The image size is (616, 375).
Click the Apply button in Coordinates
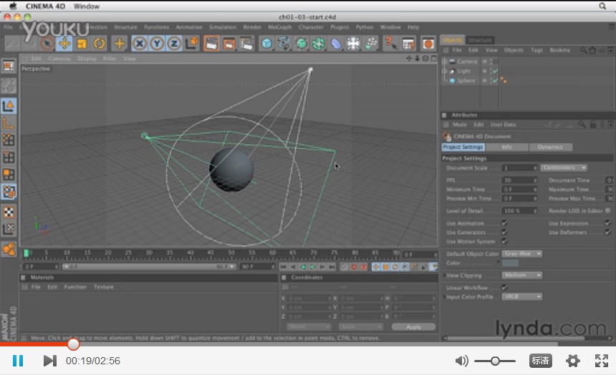click(x=413, y=327)
